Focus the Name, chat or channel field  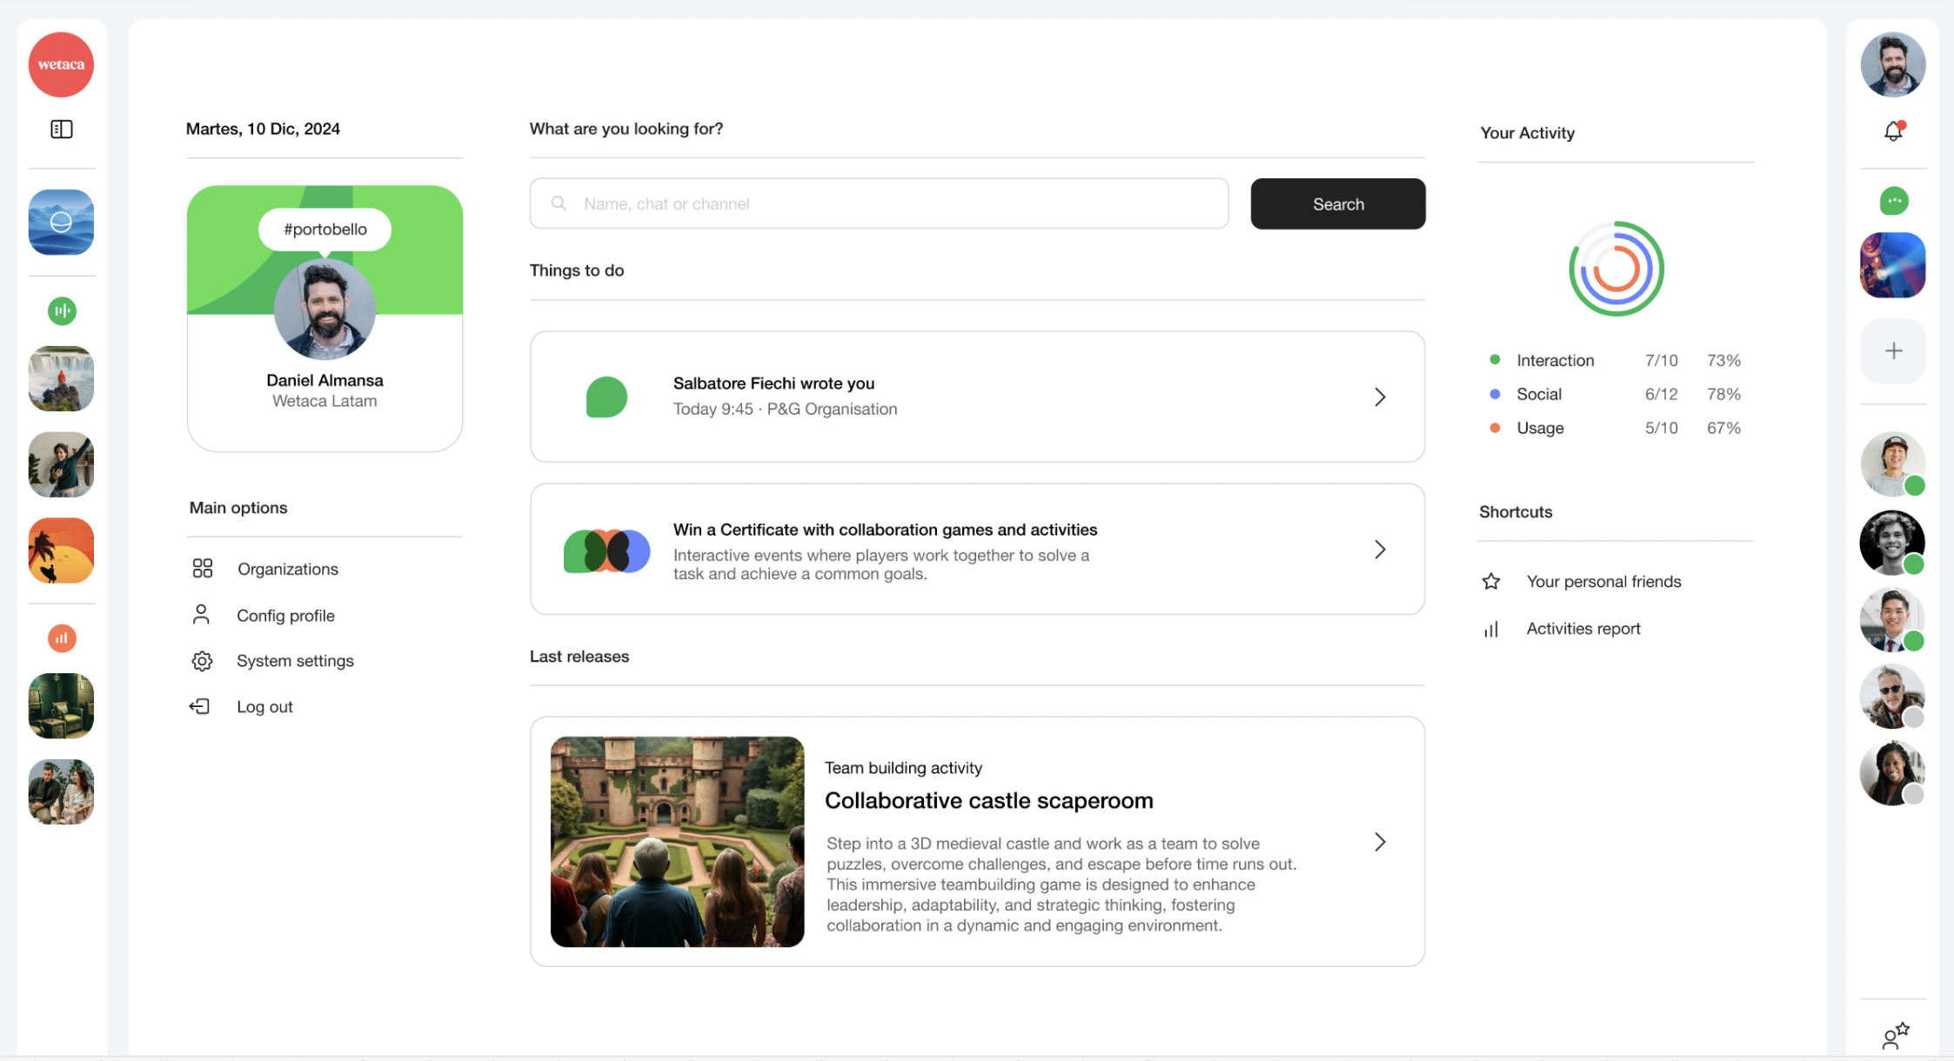pyautogui.click(x=879, y=204)
